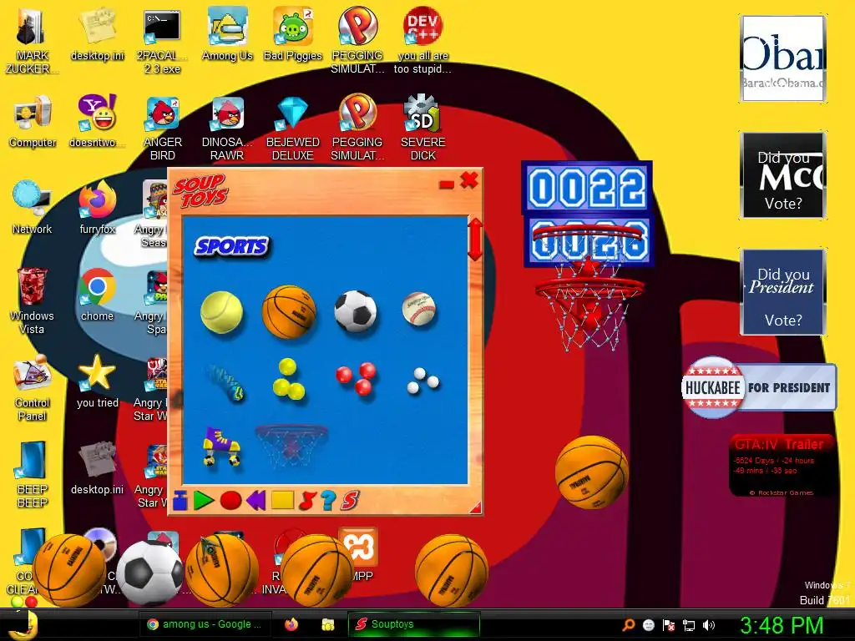Screen dimensions: 855x641
Task: Open the Start menu orb
Action: coord(24,624)
